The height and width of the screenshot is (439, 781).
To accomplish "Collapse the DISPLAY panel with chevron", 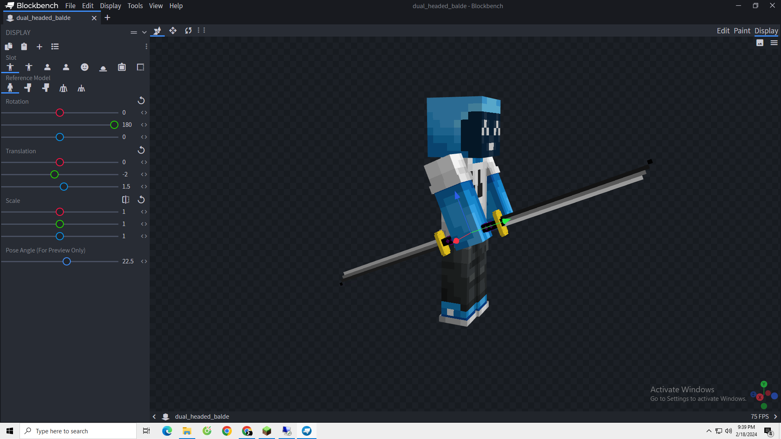I will point(144,33).
